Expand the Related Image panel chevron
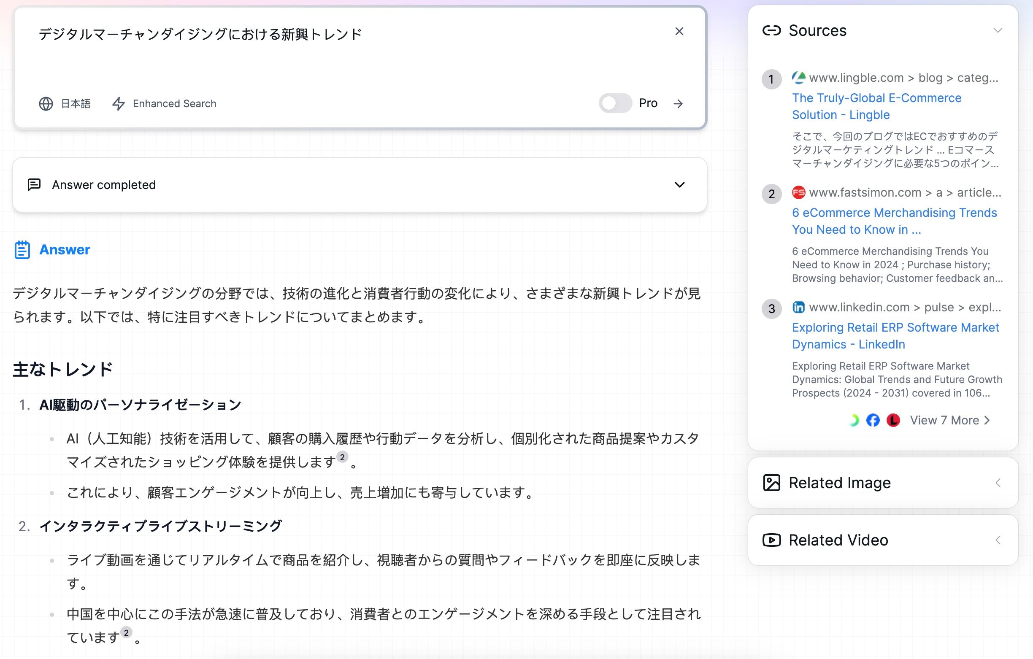The image size is (1033, 659). pyautogui.click(x=998, y=483)
